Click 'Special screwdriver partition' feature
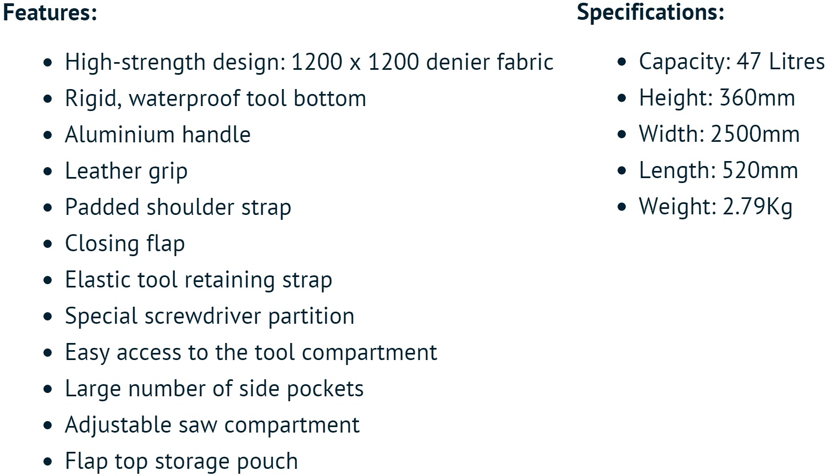Viewport: 826px width, 476px height. (209, 317)
